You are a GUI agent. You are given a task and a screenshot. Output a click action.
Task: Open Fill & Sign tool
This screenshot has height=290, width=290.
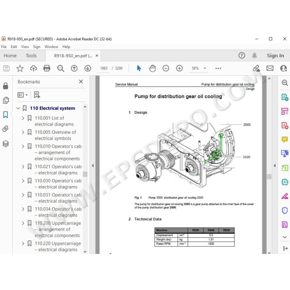click(285, 196)
